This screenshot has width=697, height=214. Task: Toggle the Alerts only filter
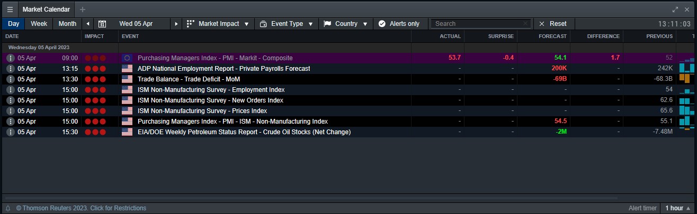click(399, 24)
